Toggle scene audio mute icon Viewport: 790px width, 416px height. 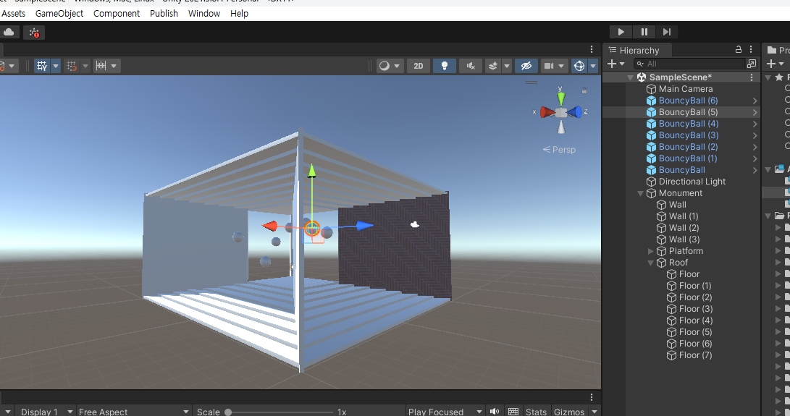[471, 66]
